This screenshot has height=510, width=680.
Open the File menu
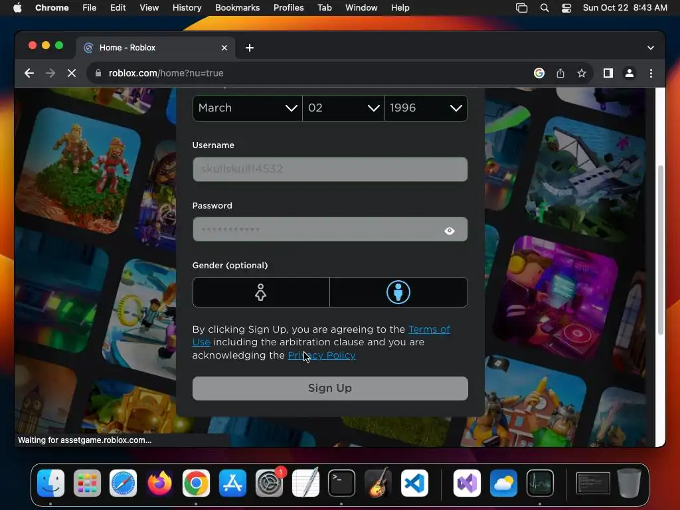tap(90, 7)
